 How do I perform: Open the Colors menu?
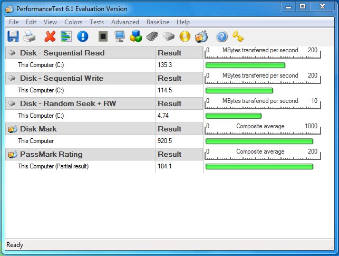[x=73, y=22]
